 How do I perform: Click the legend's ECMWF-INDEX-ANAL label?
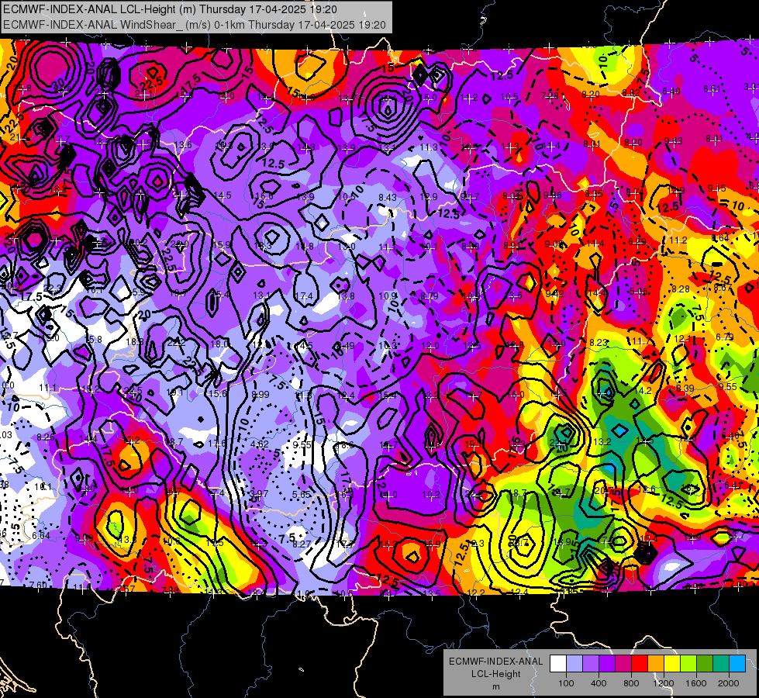[x=495, y=662]
